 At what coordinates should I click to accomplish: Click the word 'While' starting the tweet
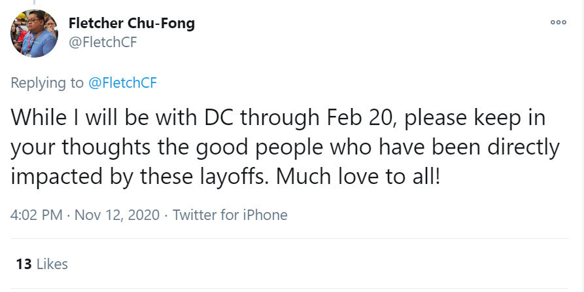pyautogui.click(x=37, y=117)
